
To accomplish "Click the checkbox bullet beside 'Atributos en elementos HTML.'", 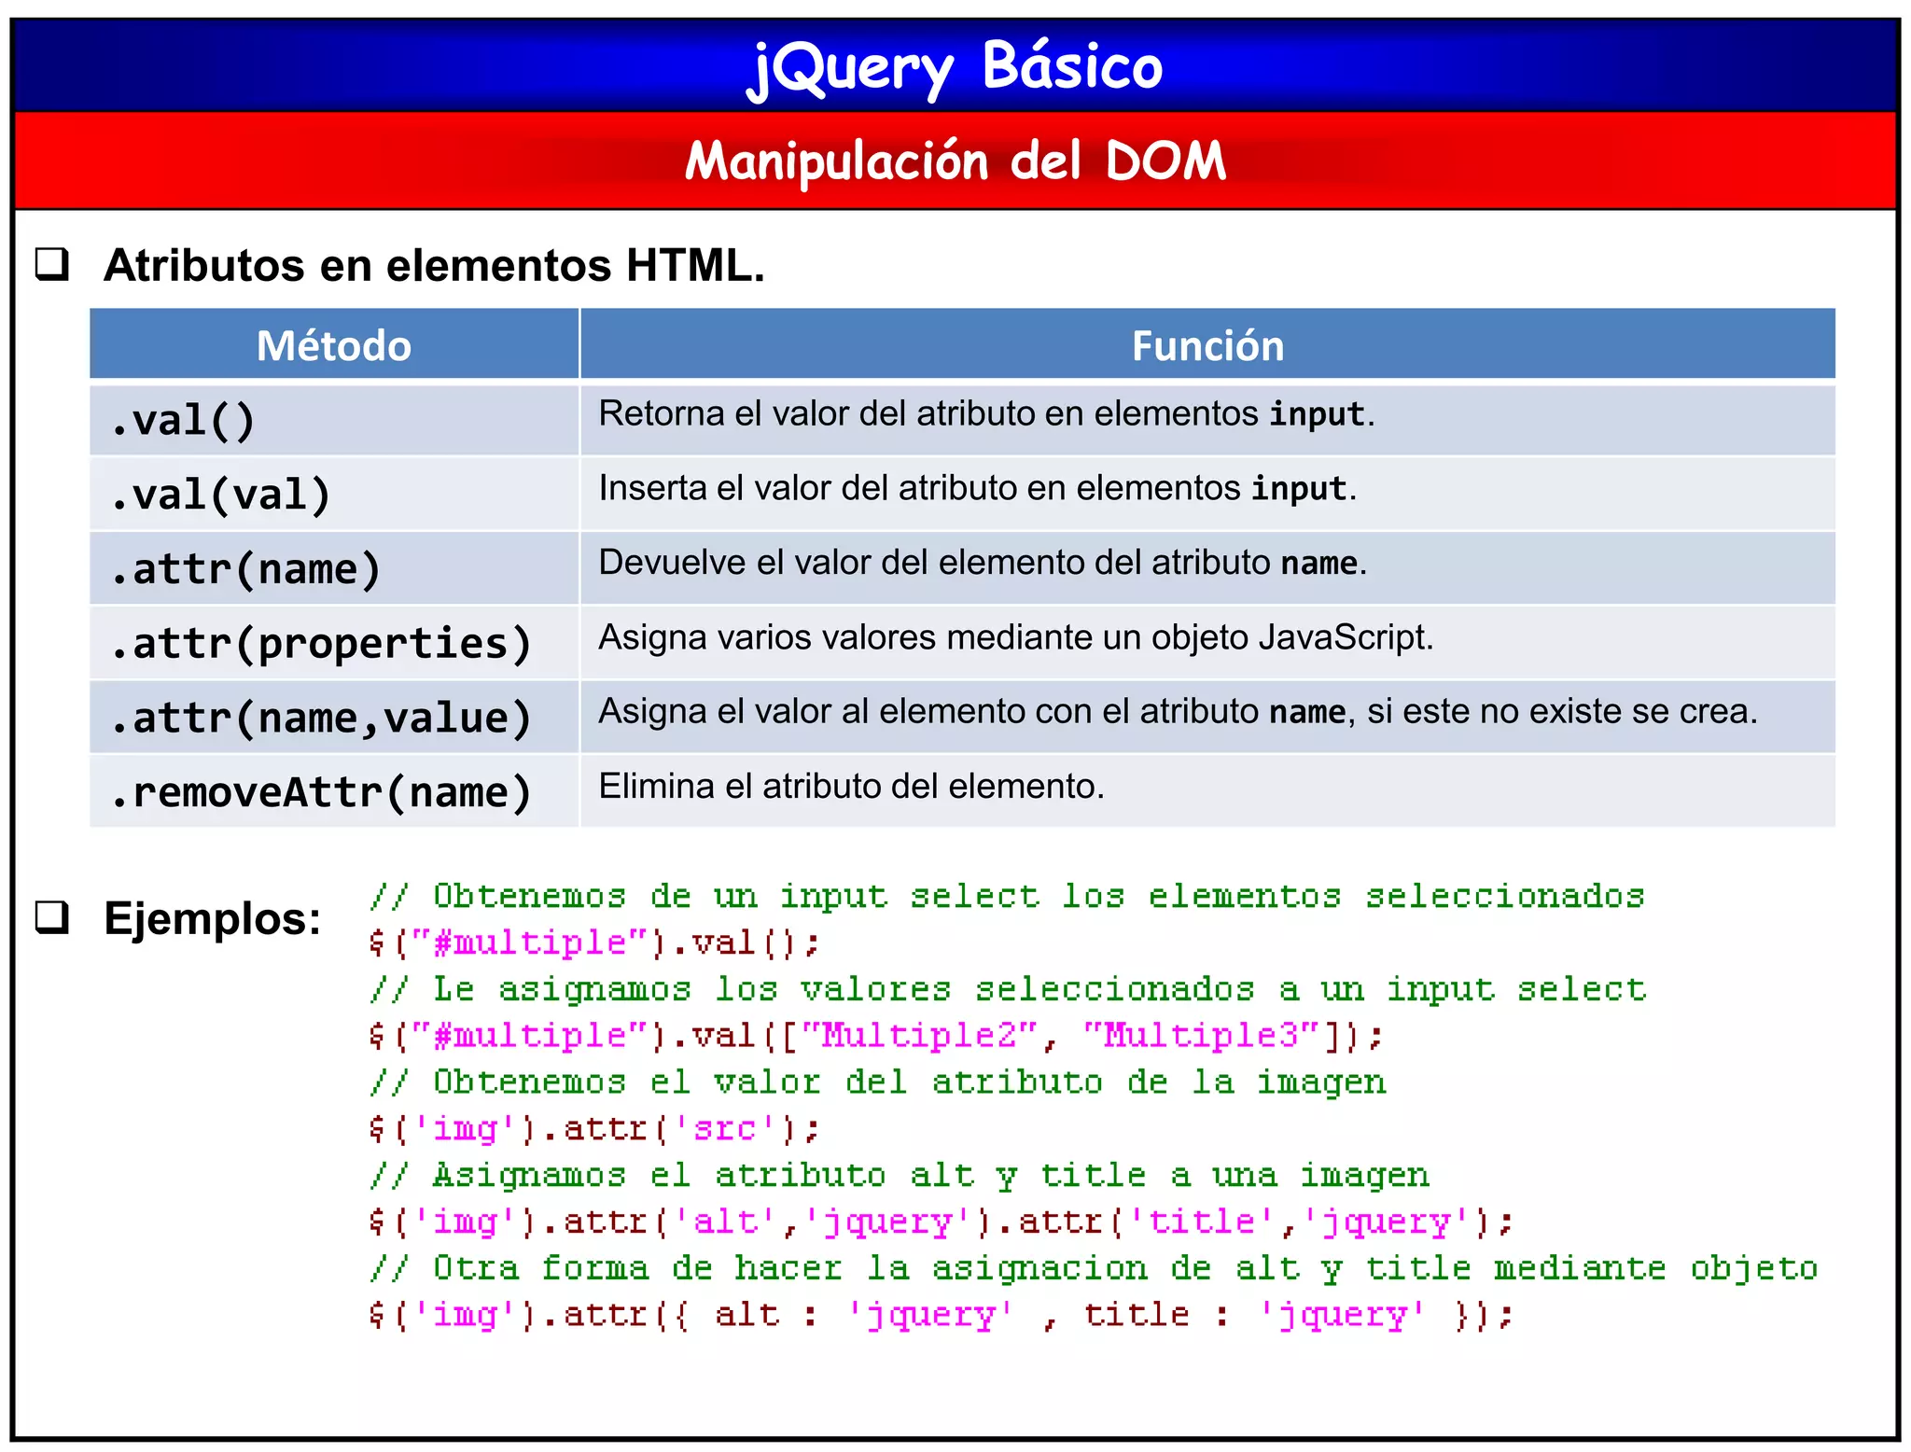I will pos(52,265).
